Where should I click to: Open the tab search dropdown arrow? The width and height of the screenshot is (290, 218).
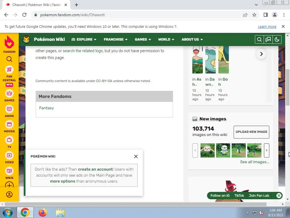(256, 5)
